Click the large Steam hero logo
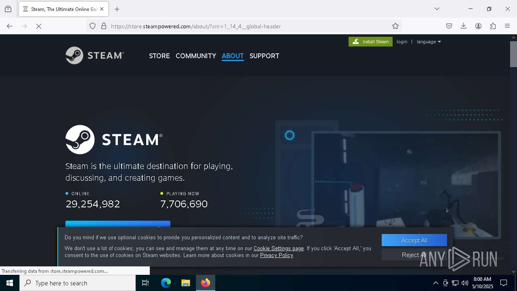This screenshot has width=517, height=291. point(114,139)
